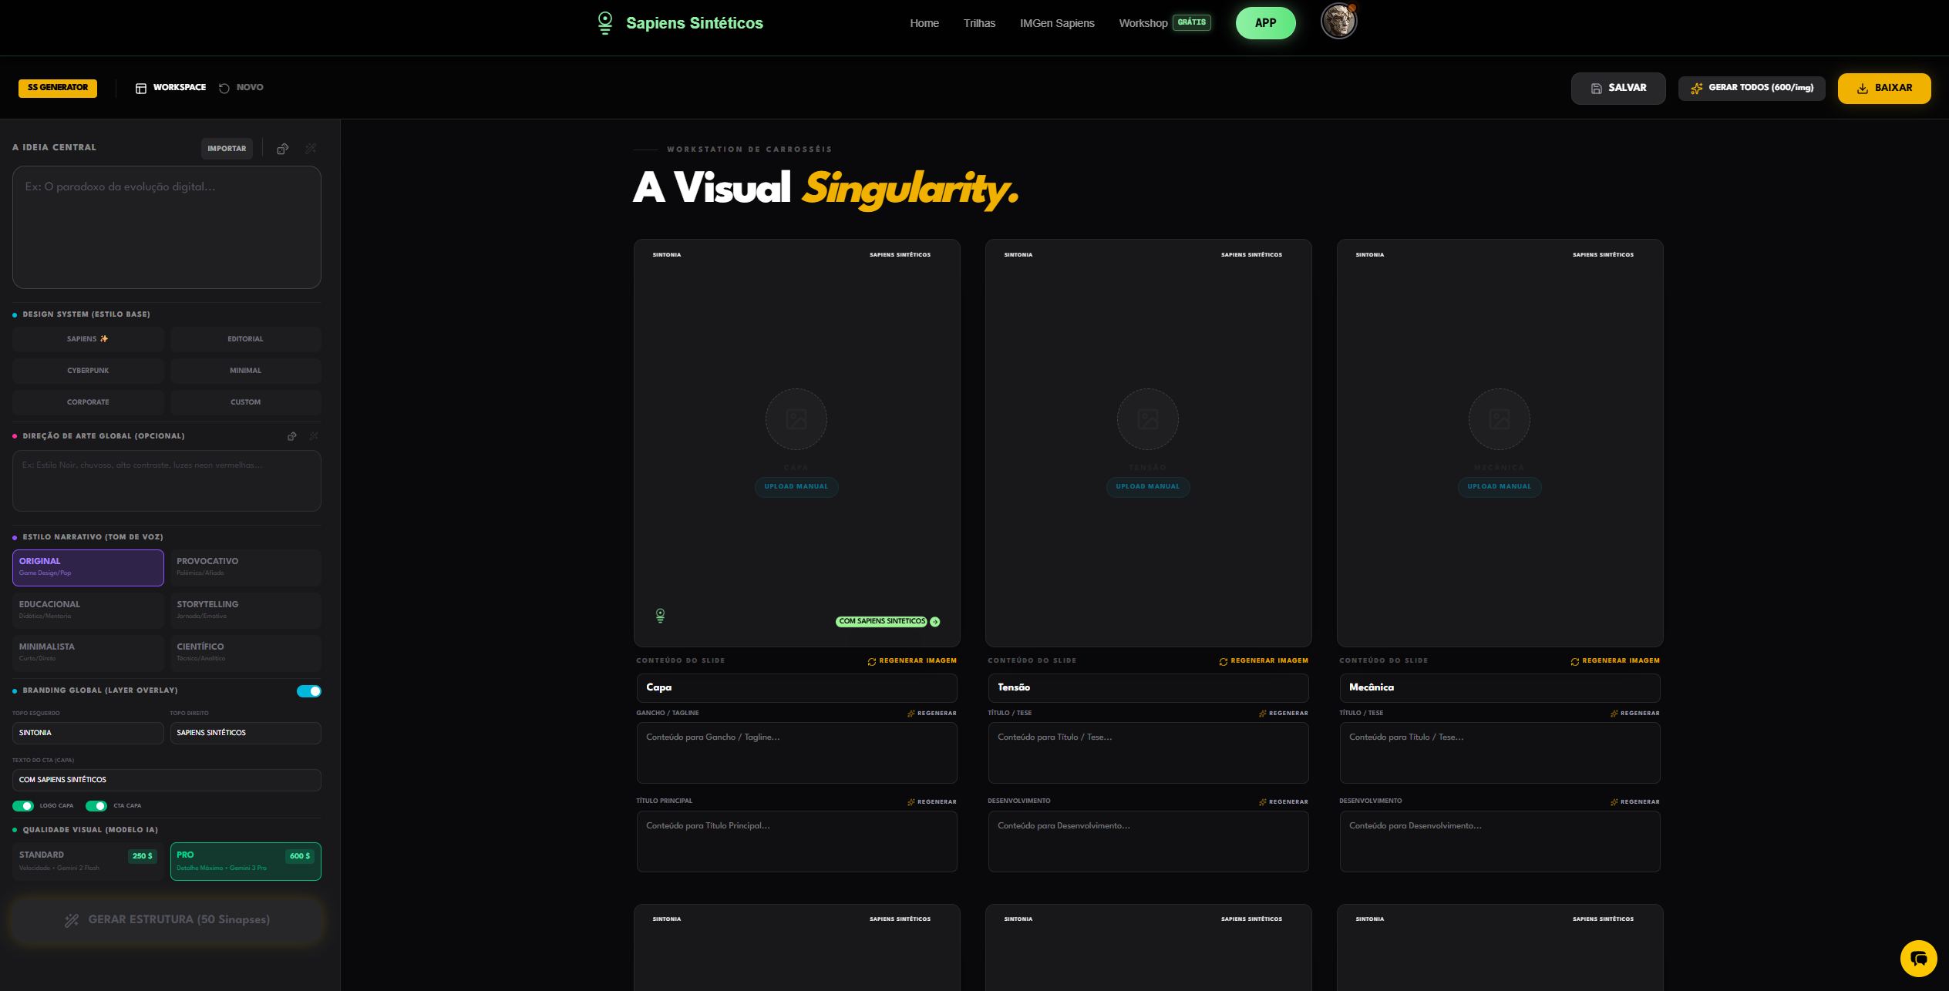This screenshot has width=1949, height=991.
Task: Disable the Logo Capa toggle
Action: tap(23, 806)
